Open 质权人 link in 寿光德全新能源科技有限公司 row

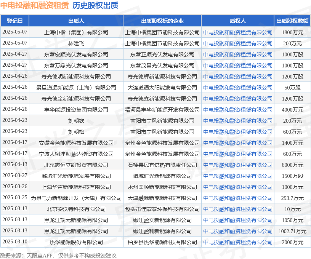[x=237, y=99]
